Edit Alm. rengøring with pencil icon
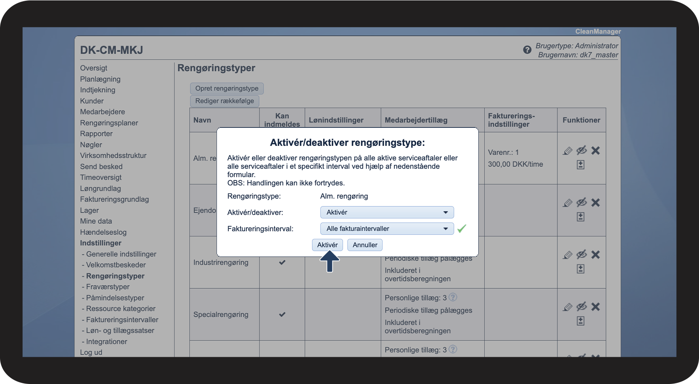This screenshot has width=699, height=384. [x=568, y=151]
